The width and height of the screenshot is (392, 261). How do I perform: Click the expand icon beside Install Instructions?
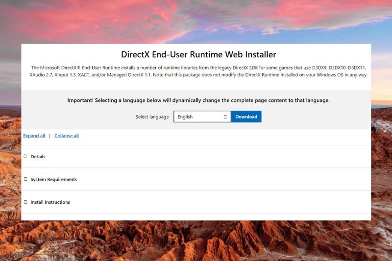coord(25,202)
